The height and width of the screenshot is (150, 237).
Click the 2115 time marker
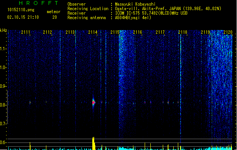click(115, 32)
